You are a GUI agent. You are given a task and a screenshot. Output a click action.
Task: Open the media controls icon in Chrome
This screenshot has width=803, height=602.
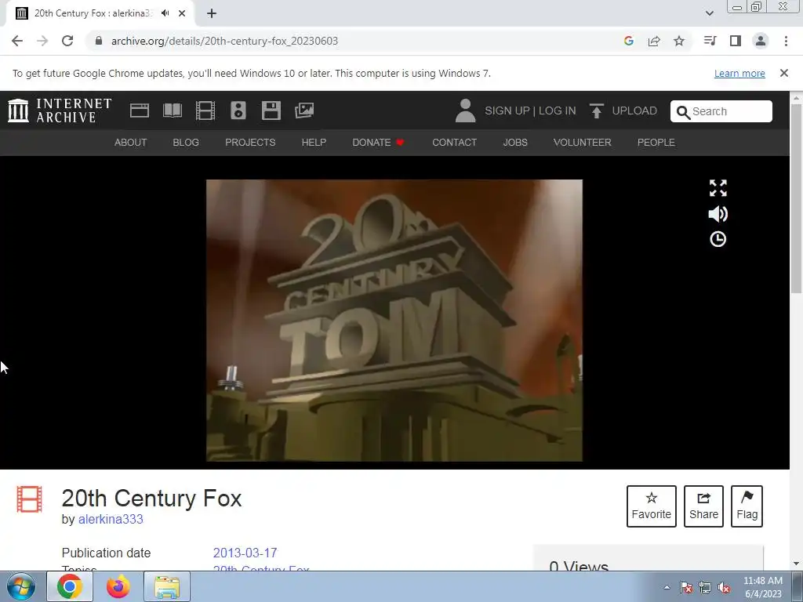(710, 41)
